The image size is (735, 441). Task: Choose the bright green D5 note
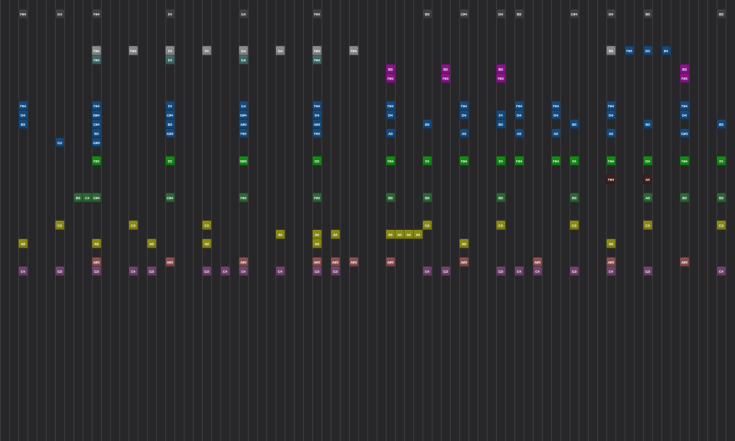click(317, 161)
